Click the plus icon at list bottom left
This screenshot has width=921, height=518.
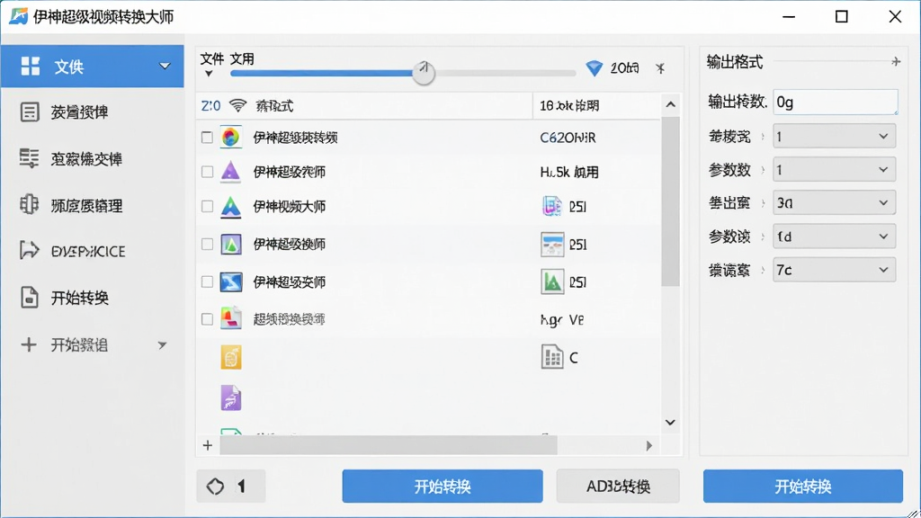tap(208, 445)
